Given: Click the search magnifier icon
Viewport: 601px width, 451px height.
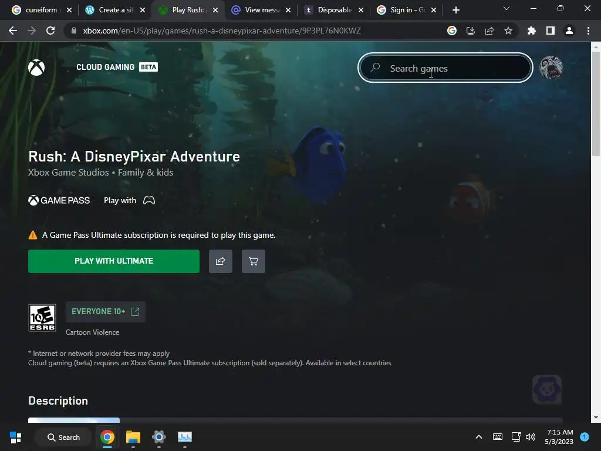Looking at the screenshot, I should tap(375, 68).
